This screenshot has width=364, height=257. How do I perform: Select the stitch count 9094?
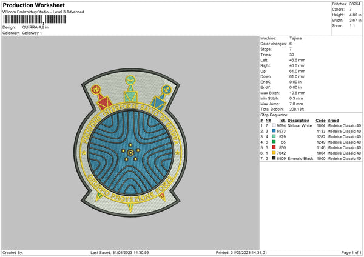[x=281, y=125]
